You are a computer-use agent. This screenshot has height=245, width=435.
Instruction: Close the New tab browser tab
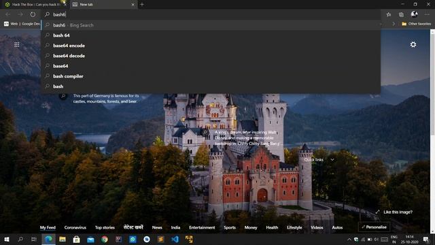tap(133, 5)
